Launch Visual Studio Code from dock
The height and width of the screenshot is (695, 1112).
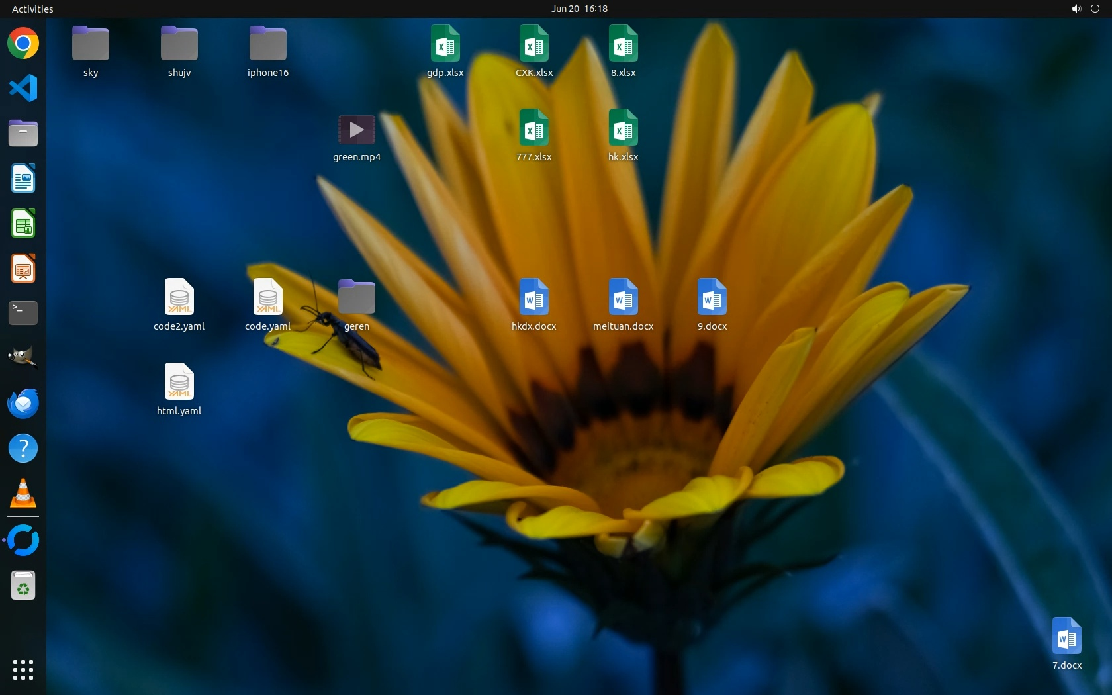pyautogui.click(x=23, y=88)
